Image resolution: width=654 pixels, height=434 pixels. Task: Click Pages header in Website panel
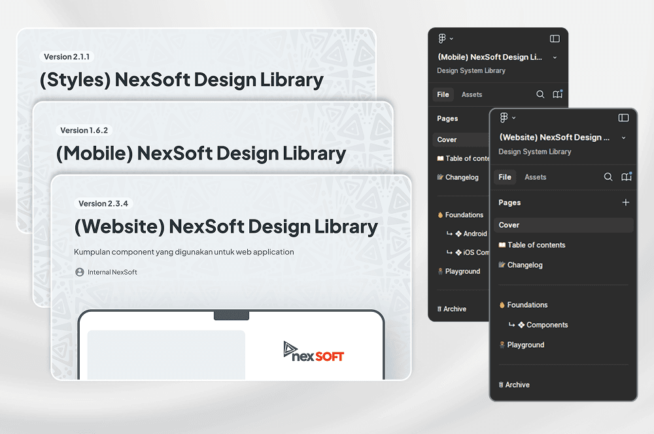tap(509, 203)
